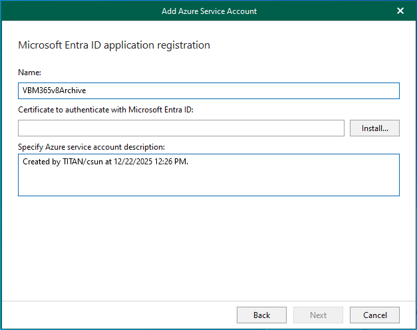417x330 pixels.
Task: Click the Install... certificate button
Action: pos(374,128)
